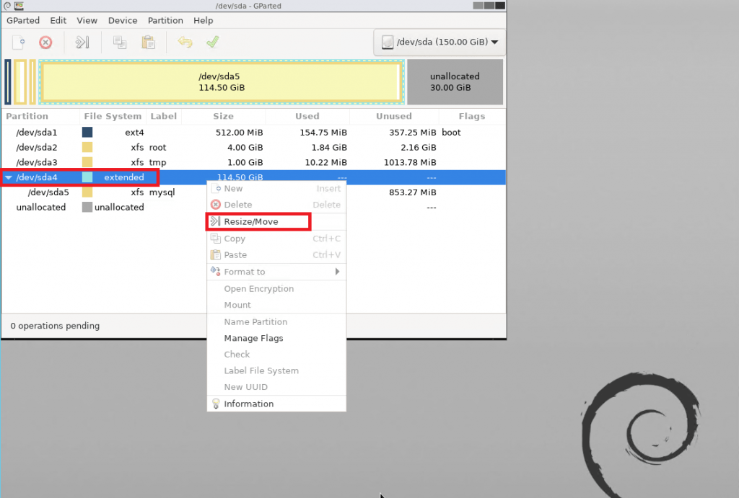Open the Edit menu
This screenshot has width=739, height=498.
(x=58, y=21)
